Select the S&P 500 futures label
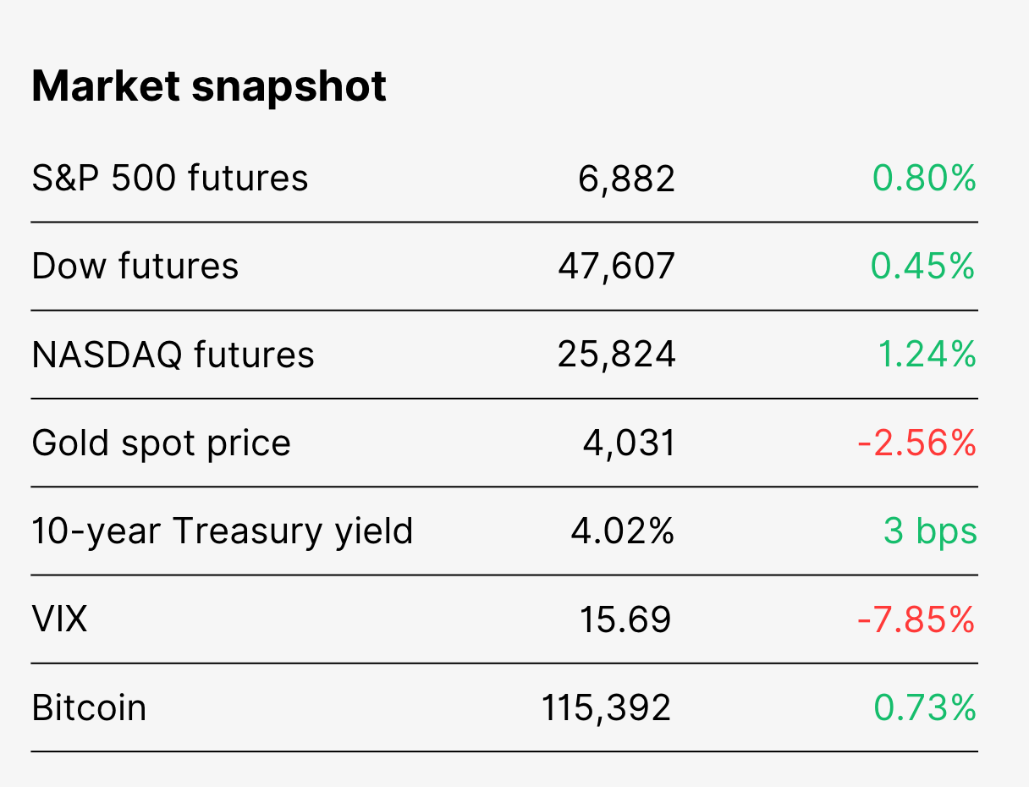 tap(170, 179)
